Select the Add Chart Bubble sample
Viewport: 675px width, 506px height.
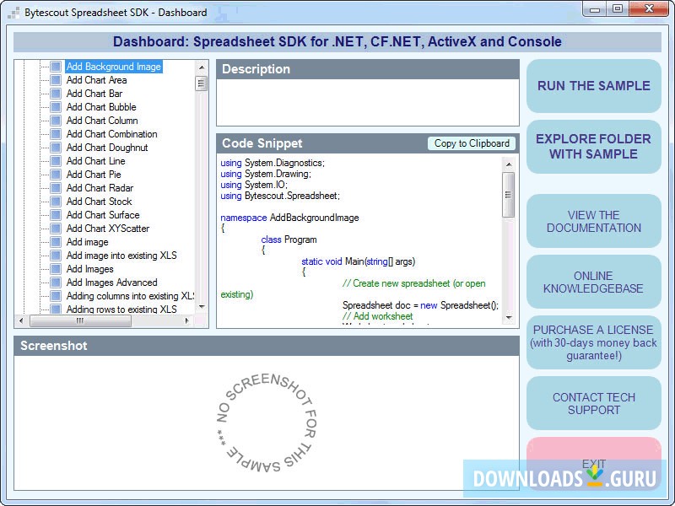coord(100,106)
